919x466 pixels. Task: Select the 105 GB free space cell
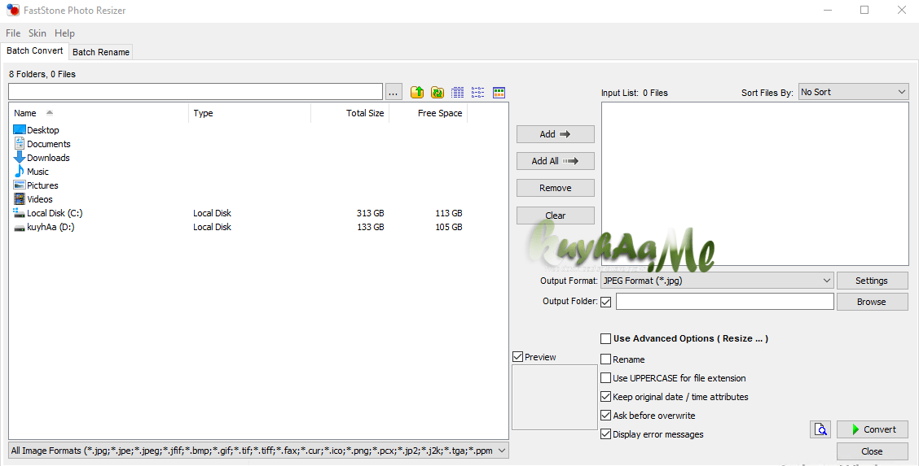[x=449, y=227]
